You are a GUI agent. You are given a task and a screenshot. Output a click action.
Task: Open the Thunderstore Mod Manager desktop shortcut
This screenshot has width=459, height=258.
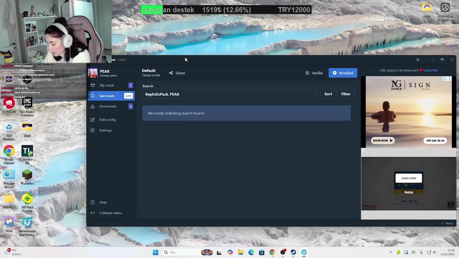27,227
